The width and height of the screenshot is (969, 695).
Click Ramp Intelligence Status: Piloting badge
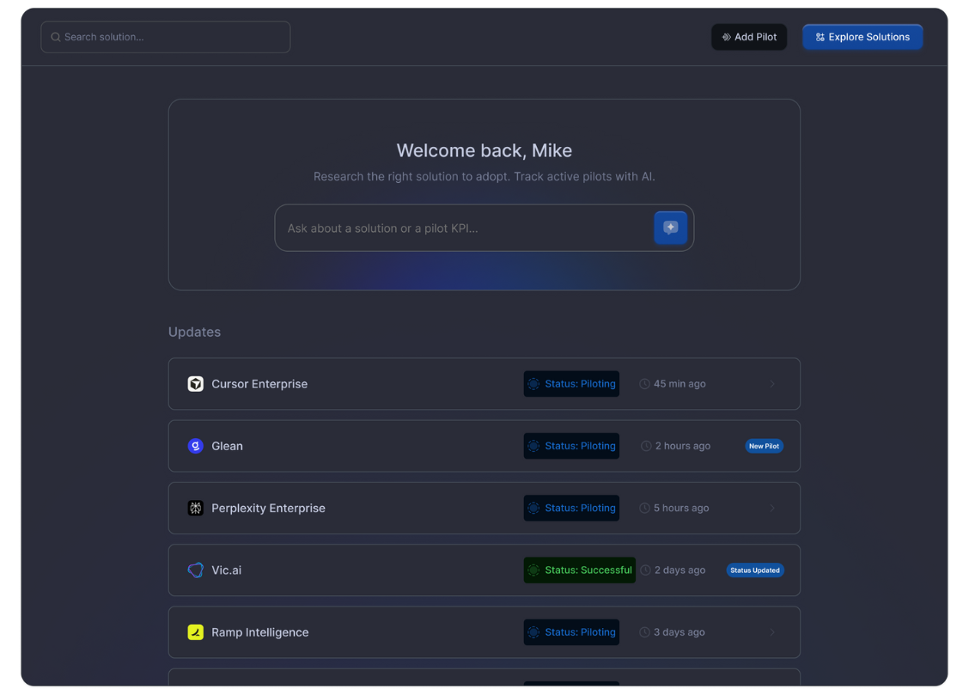click(571, 632)
